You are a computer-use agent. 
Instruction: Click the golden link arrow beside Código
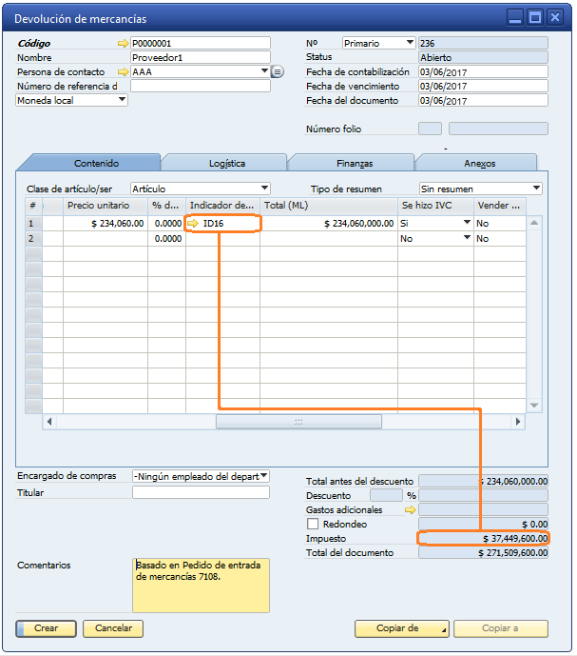pyautogui.click(x=122, y=44)
